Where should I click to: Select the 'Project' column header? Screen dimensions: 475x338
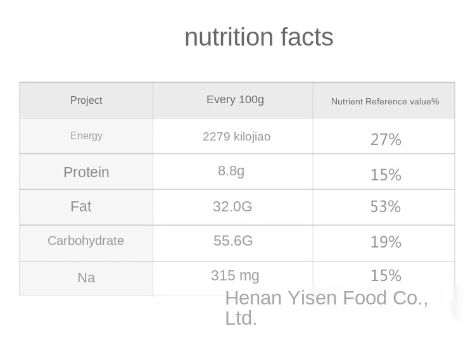(x=86, y=100)
